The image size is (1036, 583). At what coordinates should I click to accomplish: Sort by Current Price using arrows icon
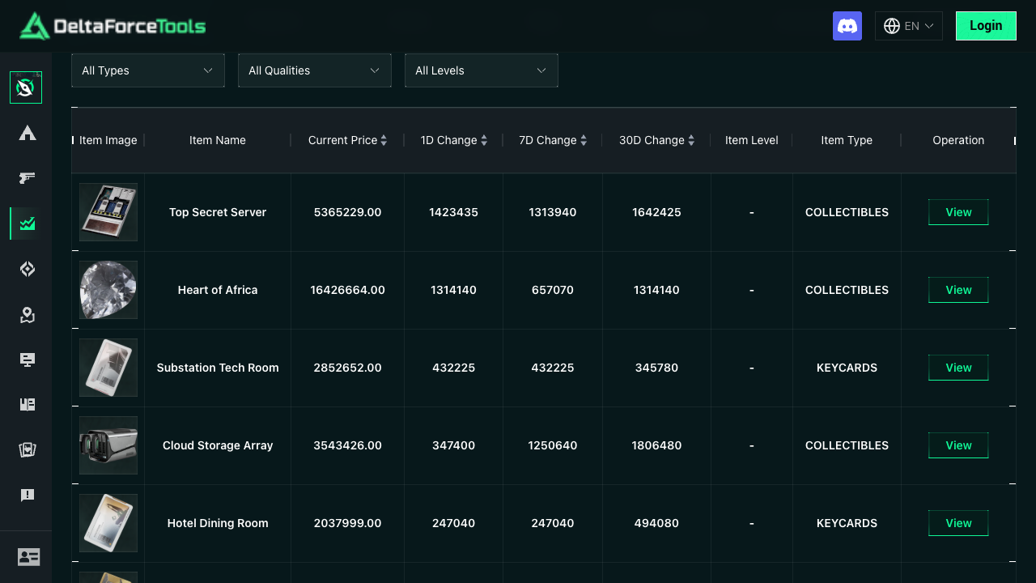click(384, 140)
